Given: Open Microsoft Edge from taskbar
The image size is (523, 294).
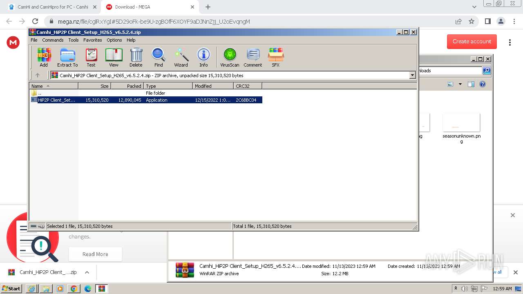Looking at the screenshot, I should [x=87, y=289].
